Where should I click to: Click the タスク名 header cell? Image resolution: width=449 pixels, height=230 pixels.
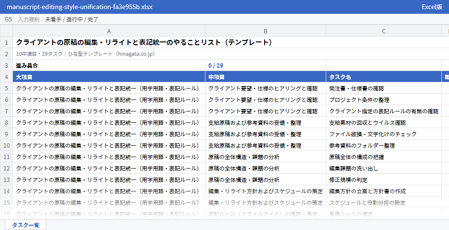[384, 77]
